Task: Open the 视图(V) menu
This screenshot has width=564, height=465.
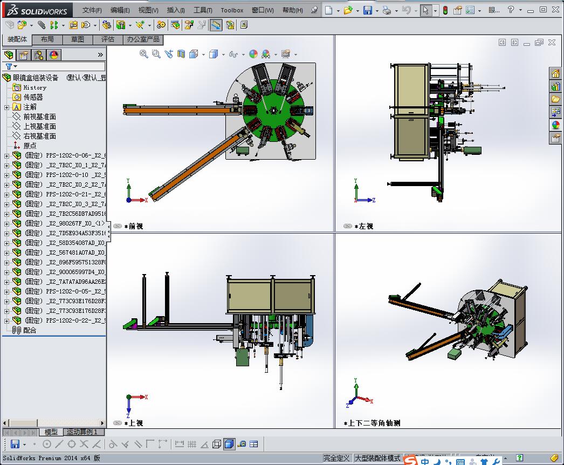Action: point(148,10)
